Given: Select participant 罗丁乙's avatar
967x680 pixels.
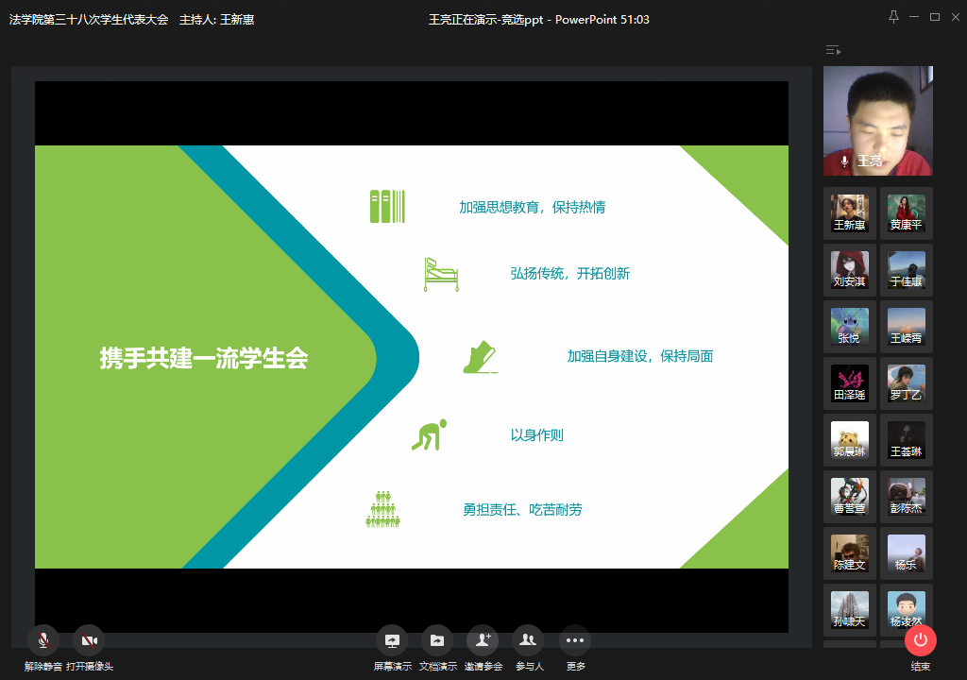Looking at the screenshot, I should 907,383.
